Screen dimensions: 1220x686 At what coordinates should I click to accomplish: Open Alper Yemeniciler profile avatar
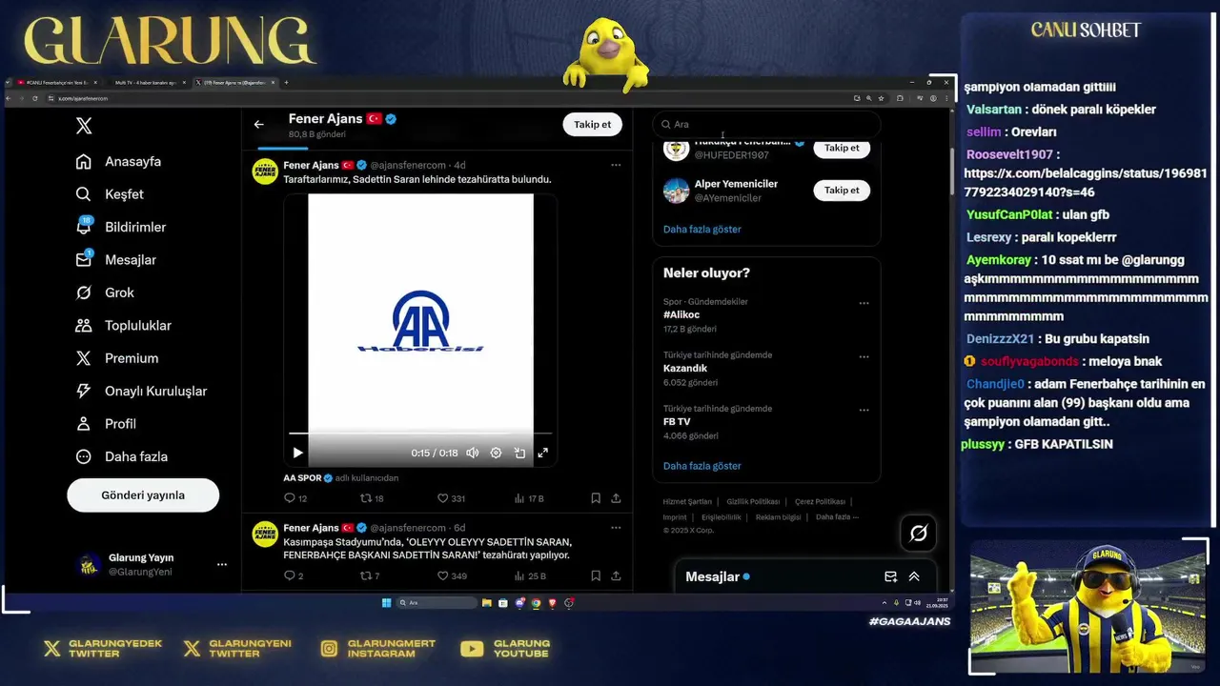click(676, 191)
